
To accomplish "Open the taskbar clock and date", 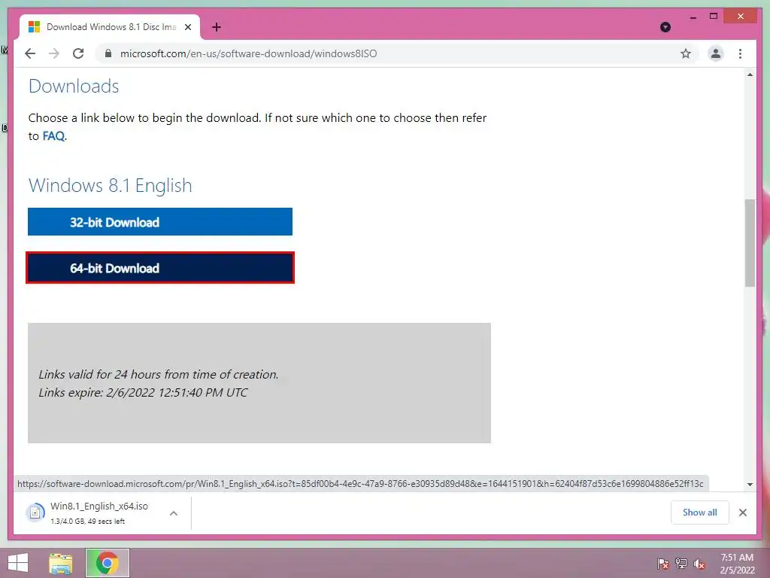I will coord(737,564).
